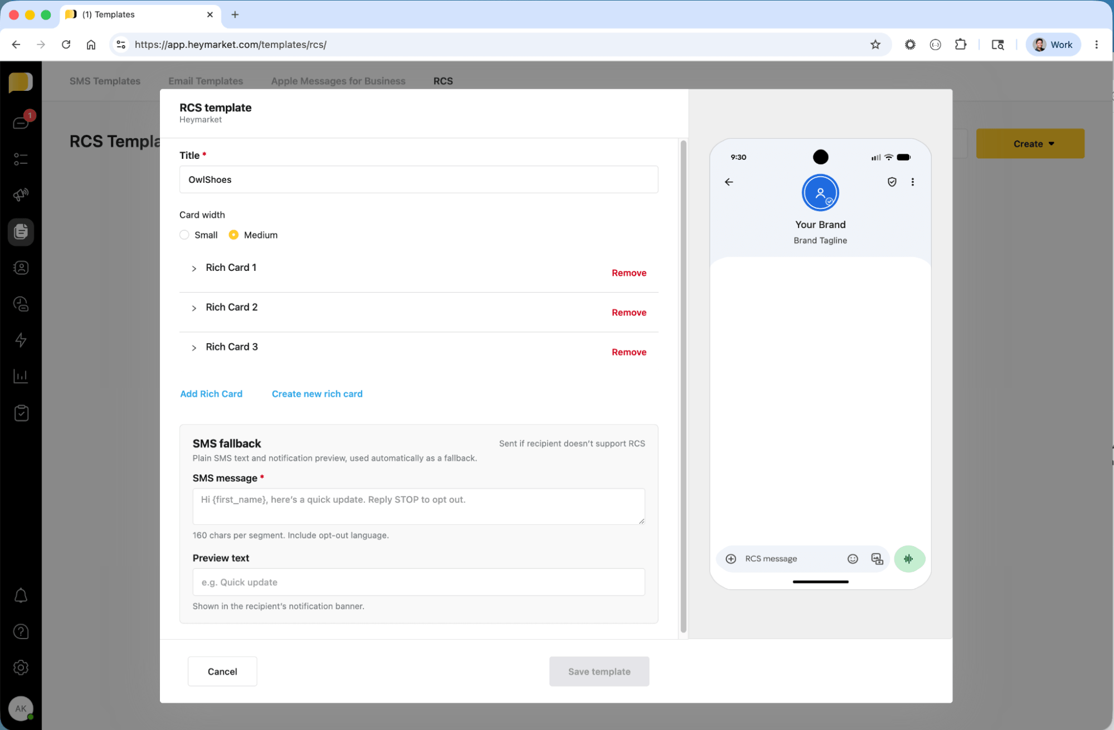
Task: Click the SMS message text area
Action: pyautogui.click(x=419, y=506)
